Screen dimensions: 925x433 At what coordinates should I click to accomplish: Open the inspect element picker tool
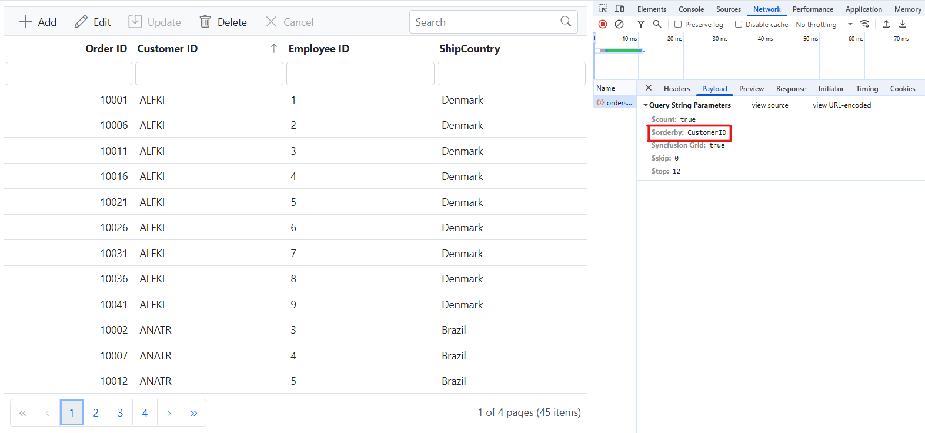603,9
